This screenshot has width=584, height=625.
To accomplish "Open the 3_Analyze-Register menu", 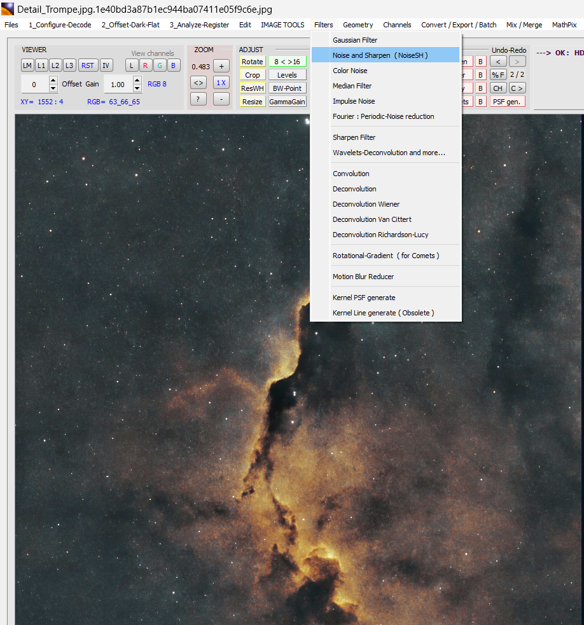I will coord(200,25).
